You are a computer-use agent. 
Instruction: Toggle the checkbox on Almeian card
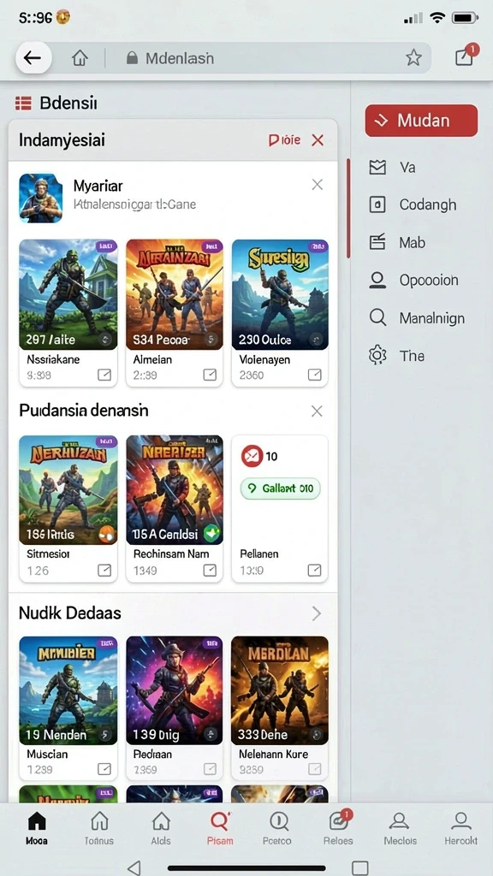(210, 375)
